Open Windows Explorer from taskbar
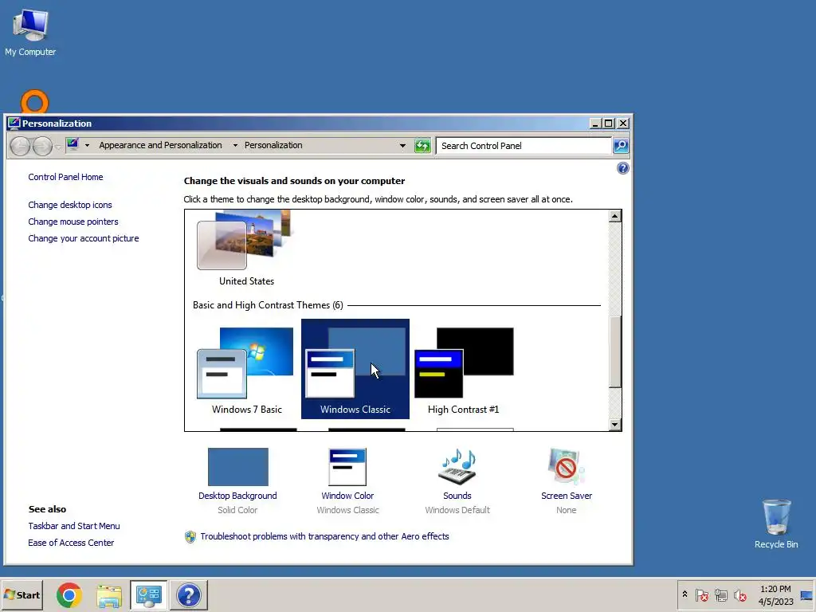The image size is (816, 612). [109, 596]
